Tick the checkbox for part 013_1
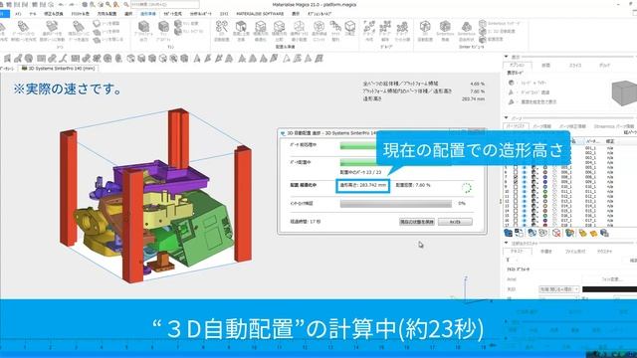Image resolution: width=637 pixels, height=358 pixels. tap(516, 201)
